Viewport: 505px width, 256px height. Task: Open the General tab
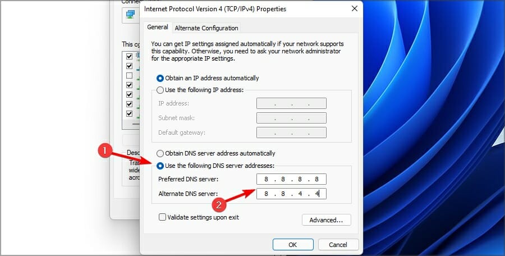point(158,27)
